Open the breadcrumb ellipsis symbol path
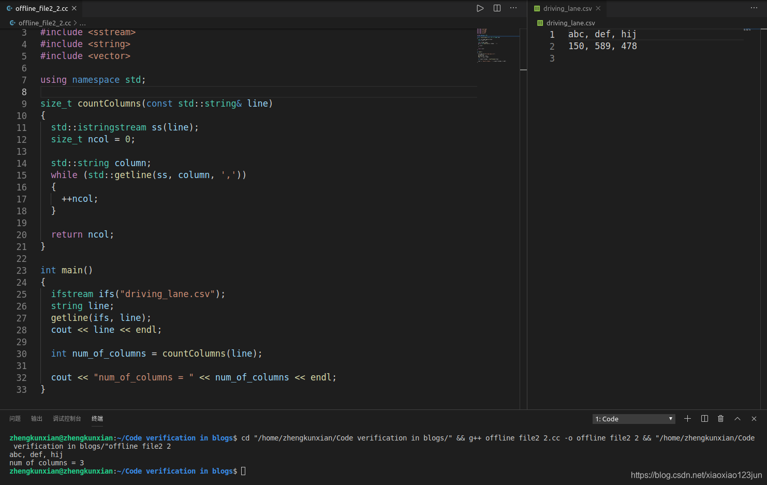This screenshot has width=767, height=485. coord(83,23)
